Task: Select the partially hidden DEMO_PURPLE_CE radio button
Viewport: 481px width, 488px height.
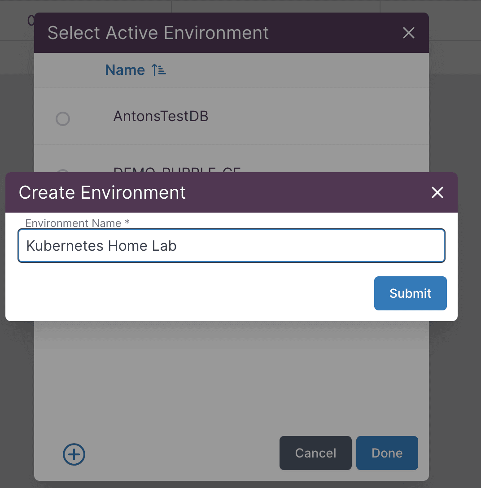Action: click(x=63, y=171)
